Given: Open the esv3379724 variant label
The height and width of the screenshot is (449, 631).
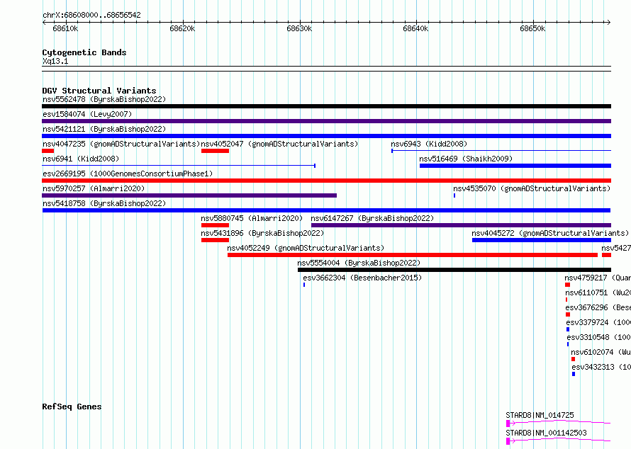Looking at the screenshot, I should click(x=598, y=322).
